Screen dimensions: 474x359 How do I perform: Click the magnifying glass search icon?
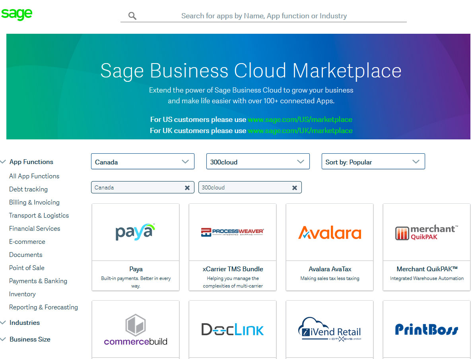pos(132,16)
